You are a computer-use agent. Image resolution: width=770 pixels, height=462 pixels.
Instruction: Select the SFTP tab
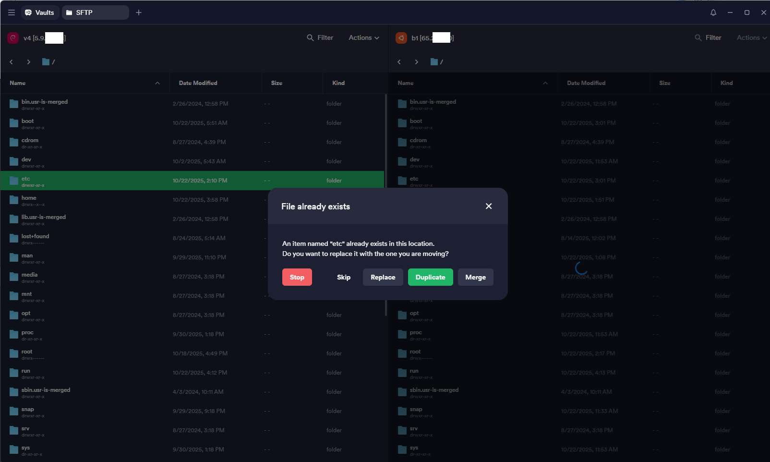tap(95, 12)
